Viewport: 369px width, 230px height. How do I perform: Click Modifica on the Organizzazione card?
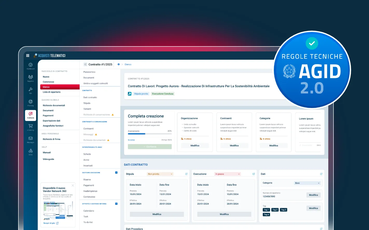point(195,146)
